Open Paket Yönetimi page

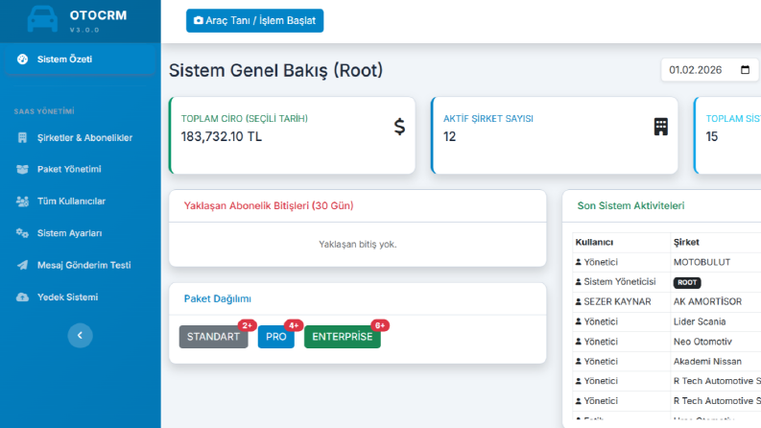[80, 169]
